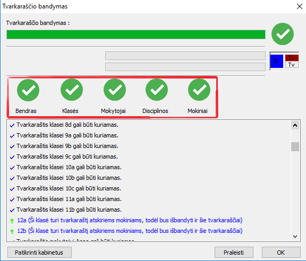Click the green Tvarkaraščio bandymas progress bar
The height and width of the screenshot is (261, 306).
(136, 34)
